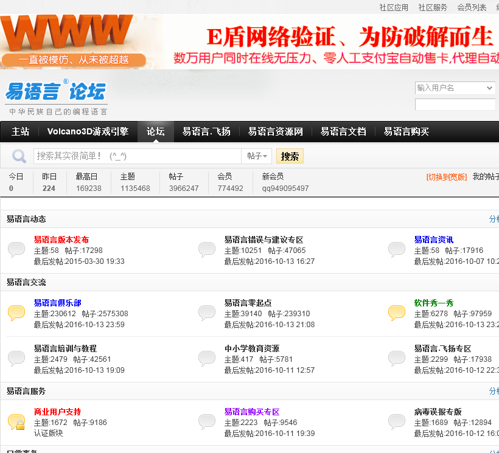This screenshot has width=499, height=453.
Task: Click the 帖子 count 3966247
Action: click(x=184, y=188)
